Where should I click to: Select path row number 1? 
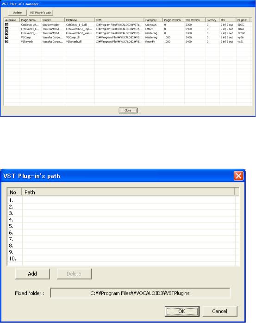[123, 200]
